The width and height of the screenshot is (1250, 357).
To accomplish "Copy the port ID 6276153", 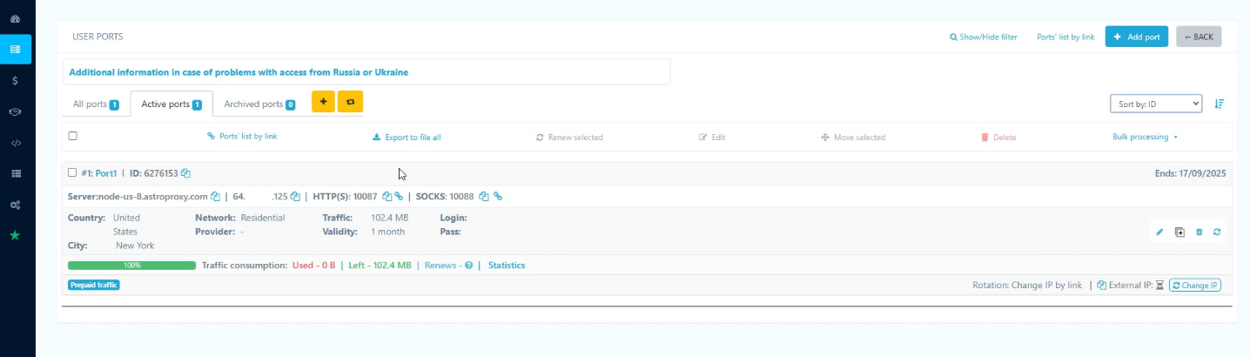I will [186, 173].
